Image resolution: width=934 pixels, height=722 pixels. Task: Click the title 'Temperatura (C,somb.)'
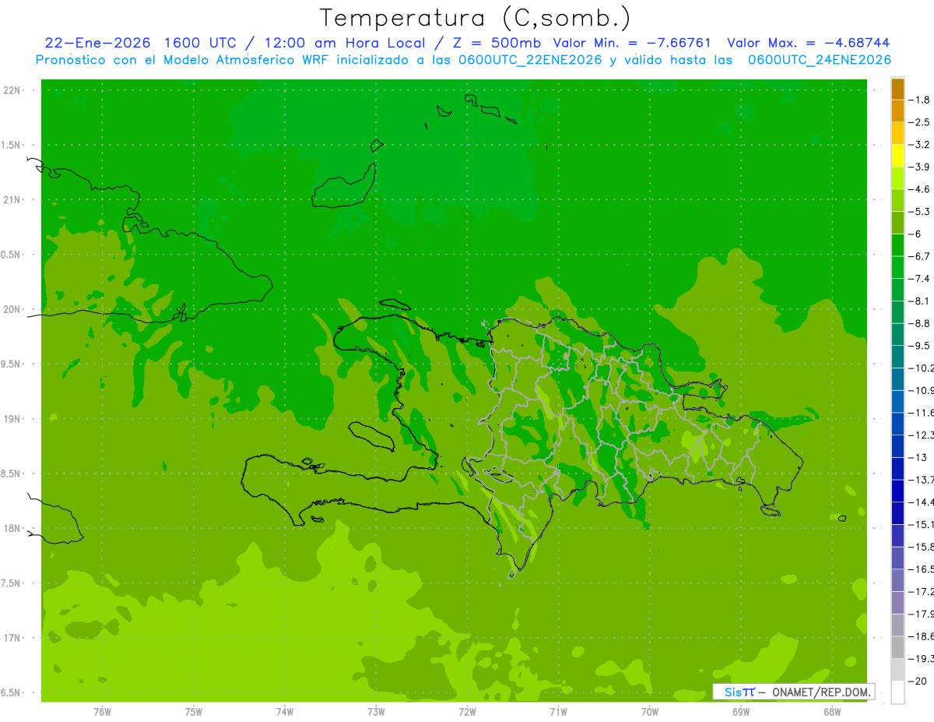pyautogui.click(x=474, y=18)
